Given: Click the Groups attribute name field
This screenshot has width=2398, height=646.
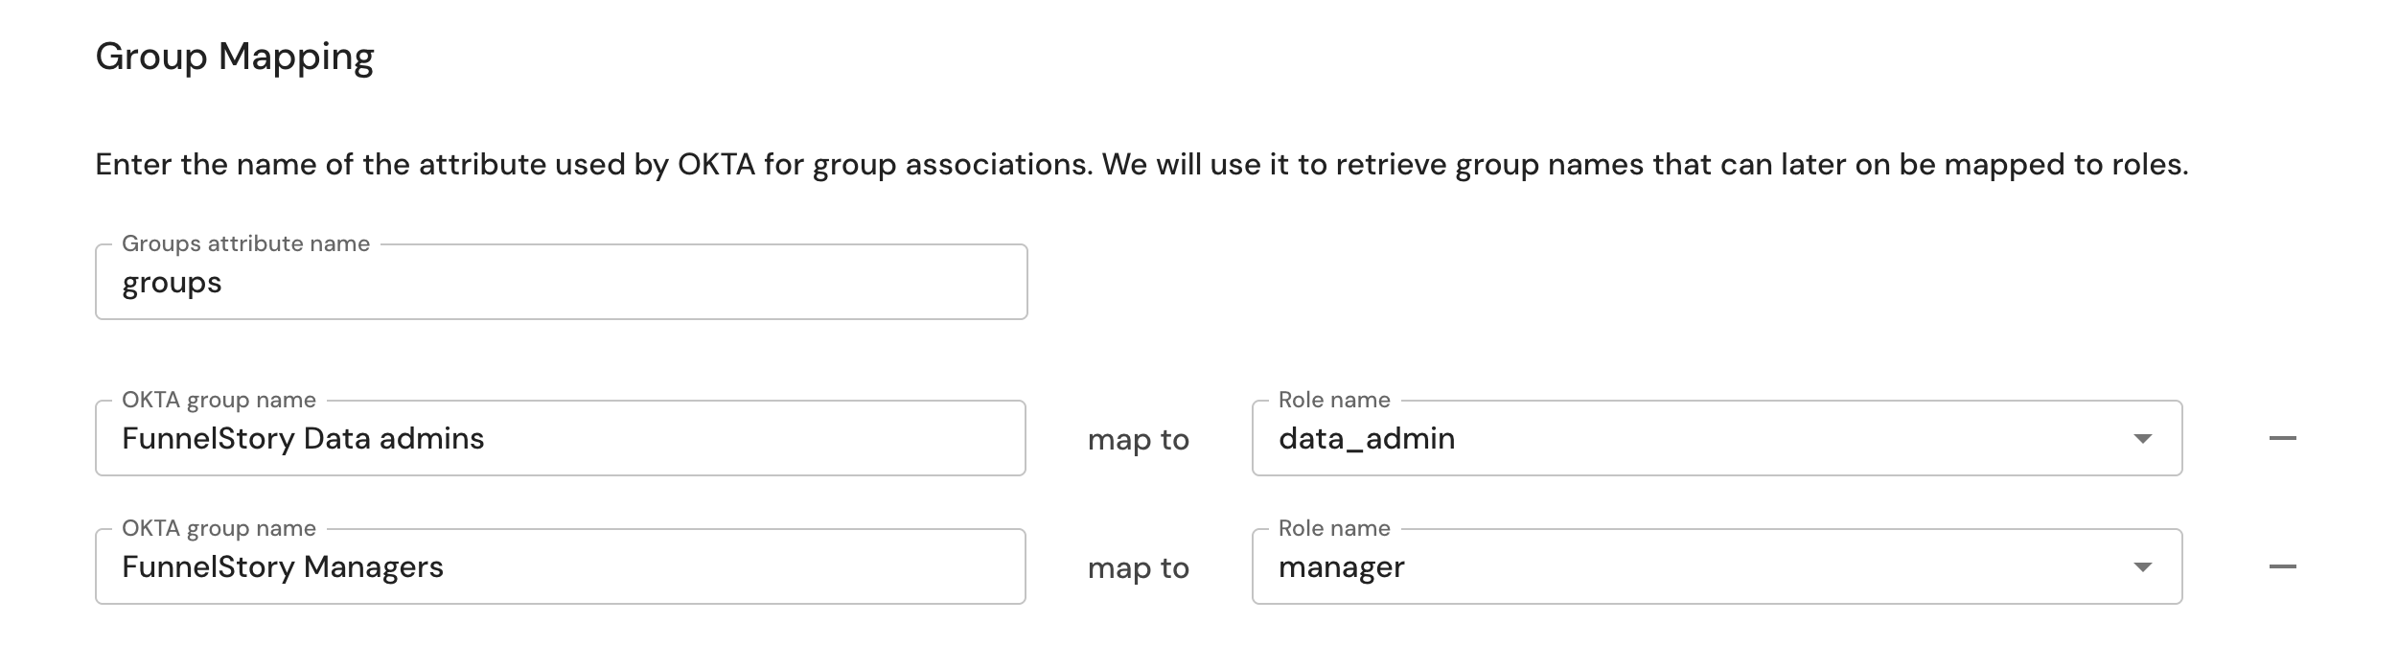Looking at the screenshot, I should (x=562, y=282).
